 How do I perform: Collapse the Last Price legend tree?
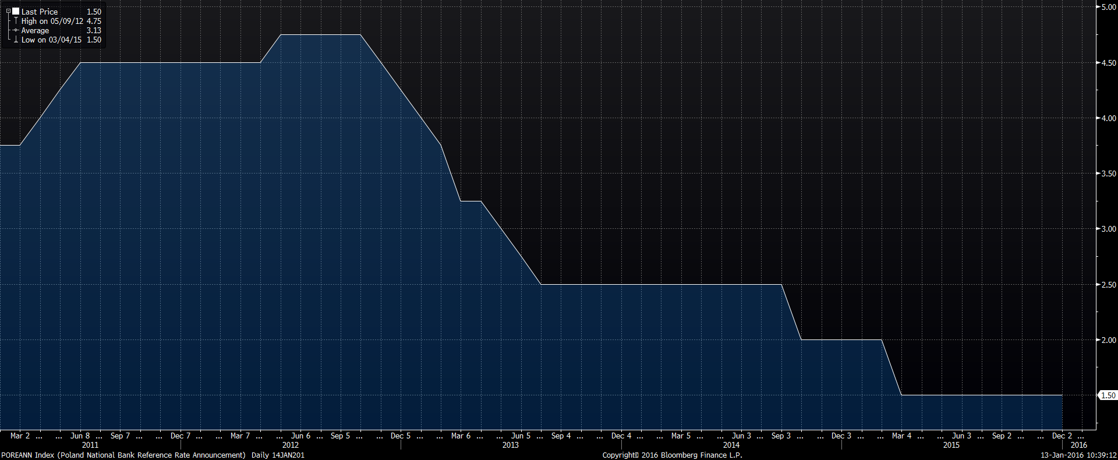[x=9, y=11]
